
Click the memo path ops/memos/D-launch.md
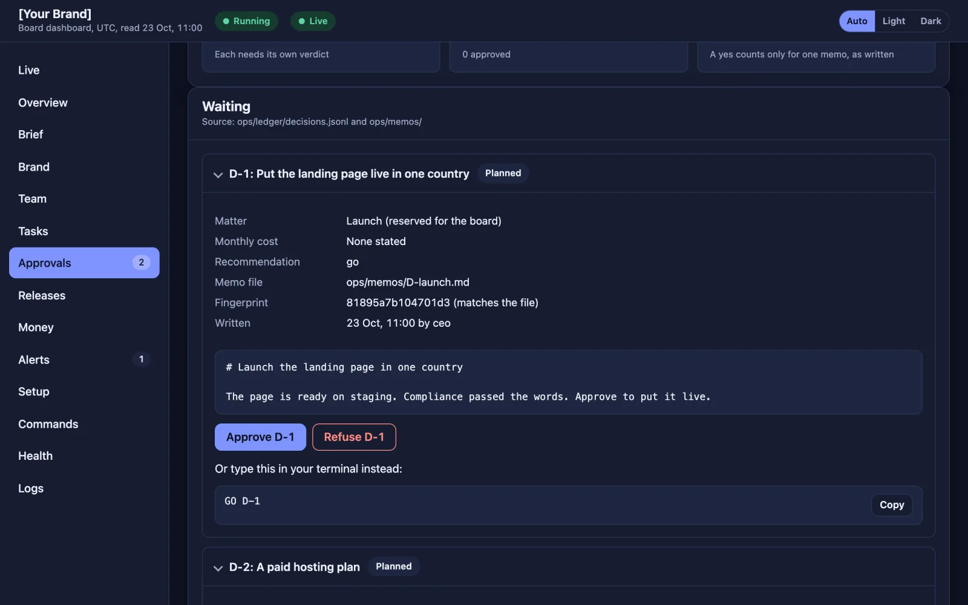pos(408,282)
